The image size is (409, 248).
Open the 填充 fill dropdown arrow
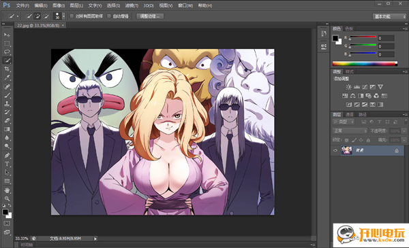coord(404,140)
